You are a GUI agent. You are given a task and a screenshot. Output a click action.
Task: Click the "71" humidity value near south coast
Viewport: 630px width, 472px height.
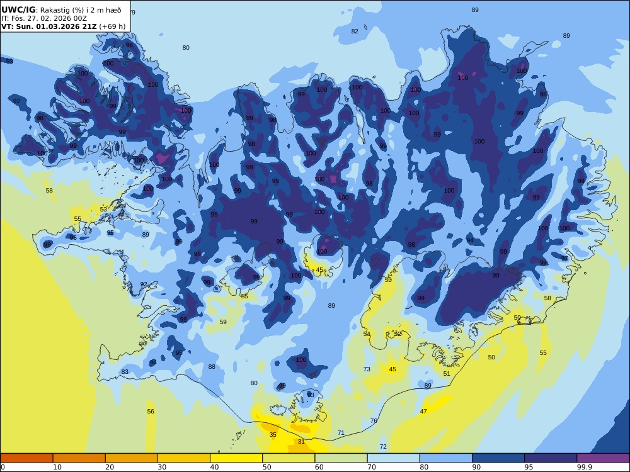[x=341, y=433]
